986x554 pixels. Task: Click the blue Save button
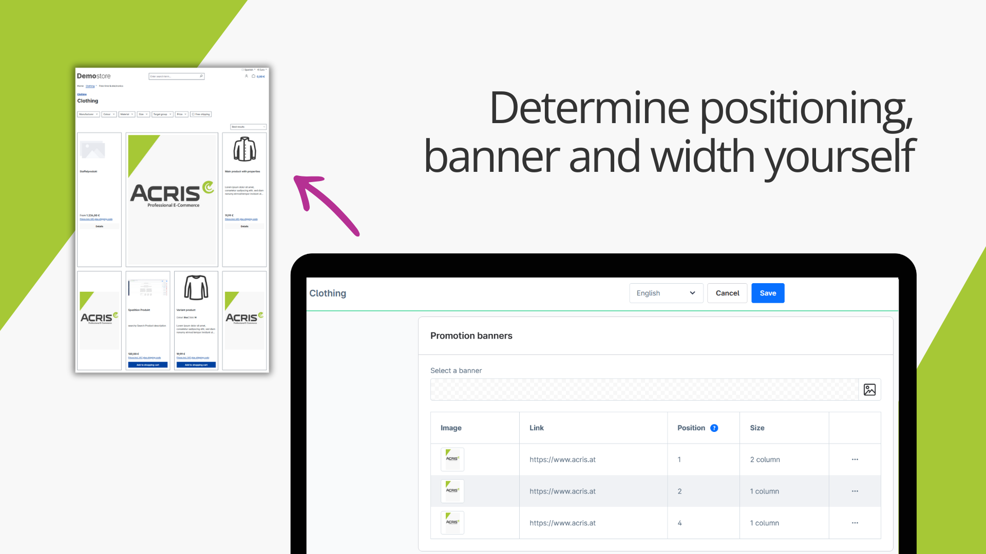[767, 293]
